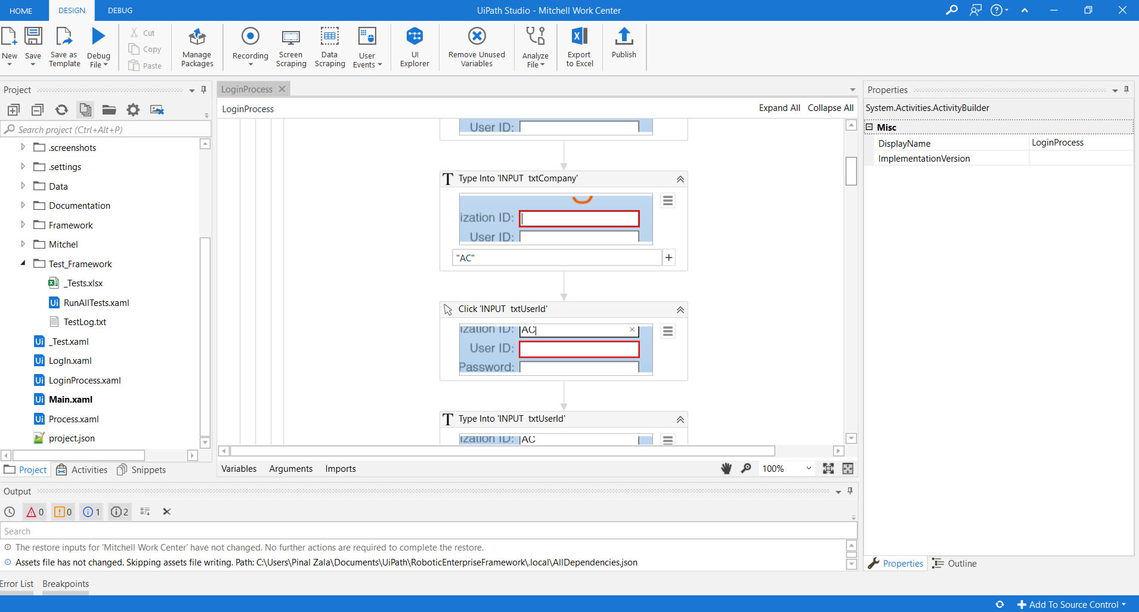1139x612 pixels.
Task: Switch to the DEBUG tab
Action: (120, 11)
